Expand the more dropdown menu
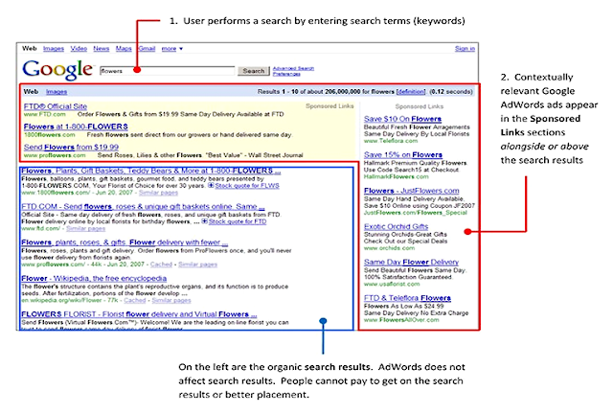Viewport: 613px width, 414px height. [x=172, y=49]
